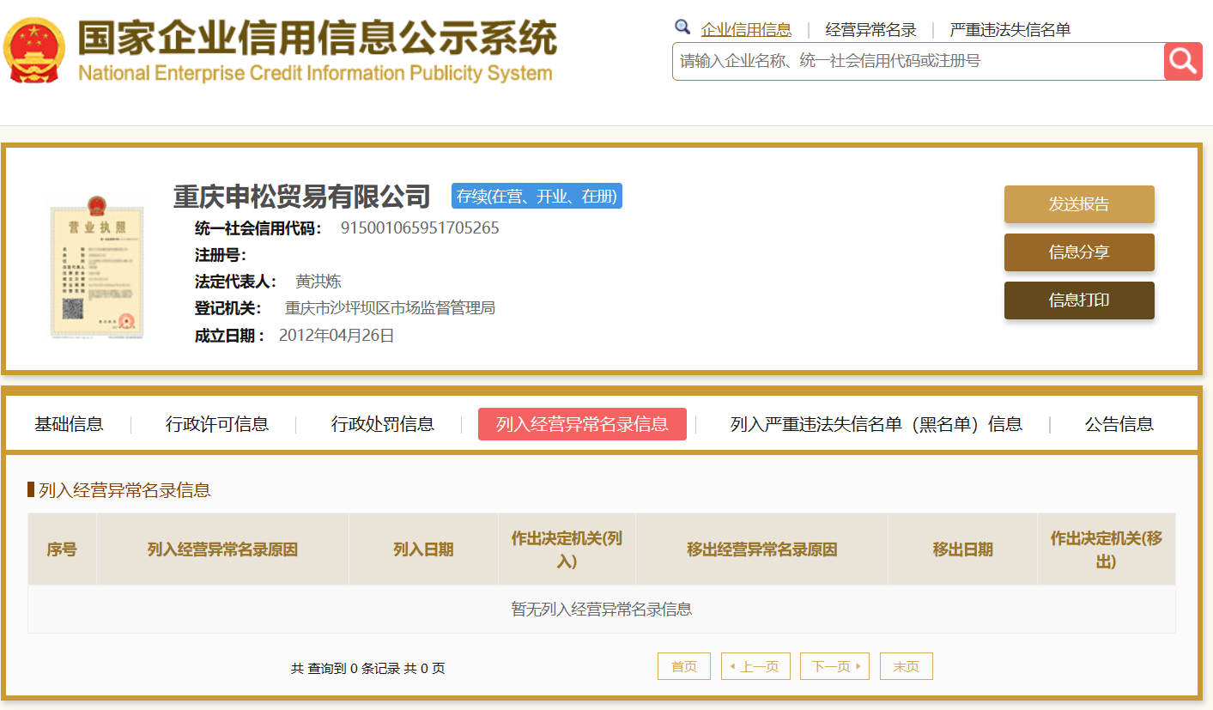The width and height of the screenshot is (1213, 710).
Task: Click the 信息打印 button
Action: tap(1079, 300)
